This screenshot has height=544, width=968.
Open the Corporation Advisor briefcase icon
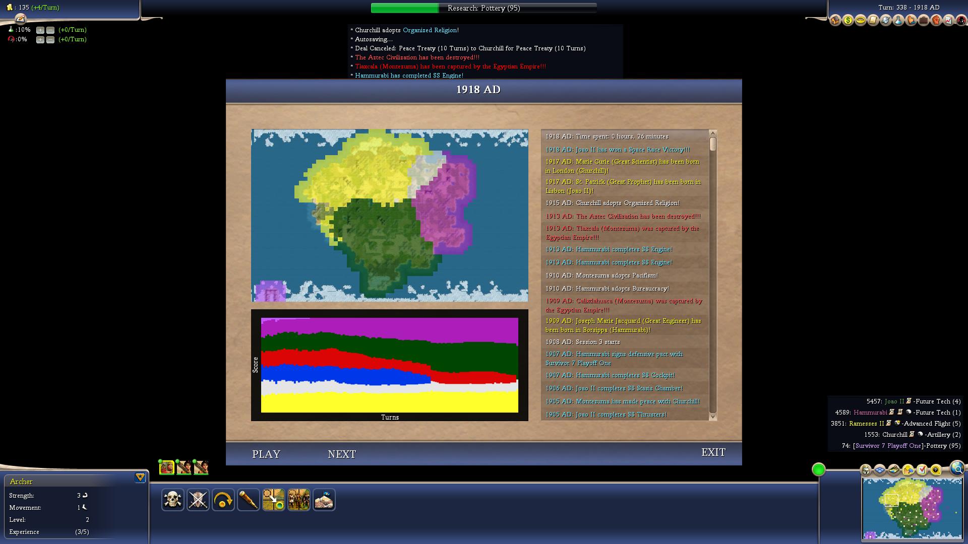(x=924, y=20)
